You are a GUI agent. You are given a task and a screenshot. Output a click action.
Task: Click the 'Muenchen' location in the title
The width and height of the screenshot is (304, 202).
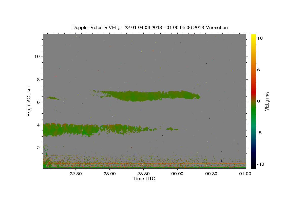pyautogui.click(x=217, y=28)
